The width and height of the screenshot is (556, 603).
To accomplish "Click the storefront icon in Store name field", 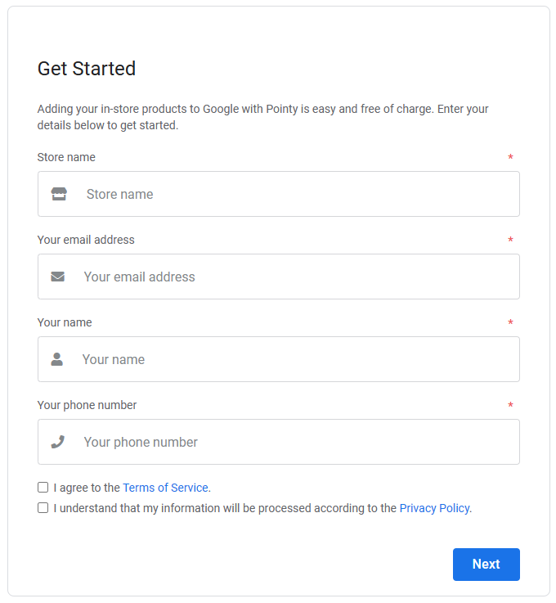I will [59, 194].
